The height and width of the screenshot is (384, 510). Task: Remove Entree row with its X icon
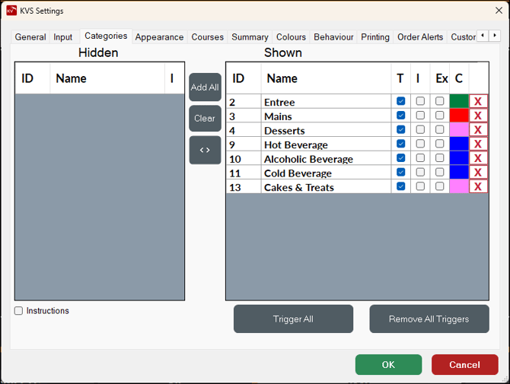[478, 101]
